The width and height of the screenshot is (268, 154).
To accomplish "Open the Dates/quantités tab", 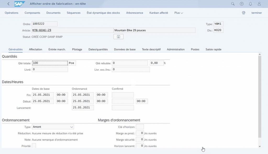I will coord(98,49).
